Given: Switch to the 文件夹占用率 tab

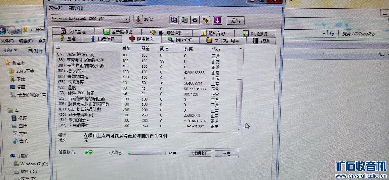Looking at the screenshot, I should [223, 41].
